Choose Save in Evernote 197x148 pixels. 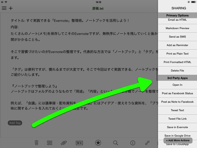click(x=177, y=127)
